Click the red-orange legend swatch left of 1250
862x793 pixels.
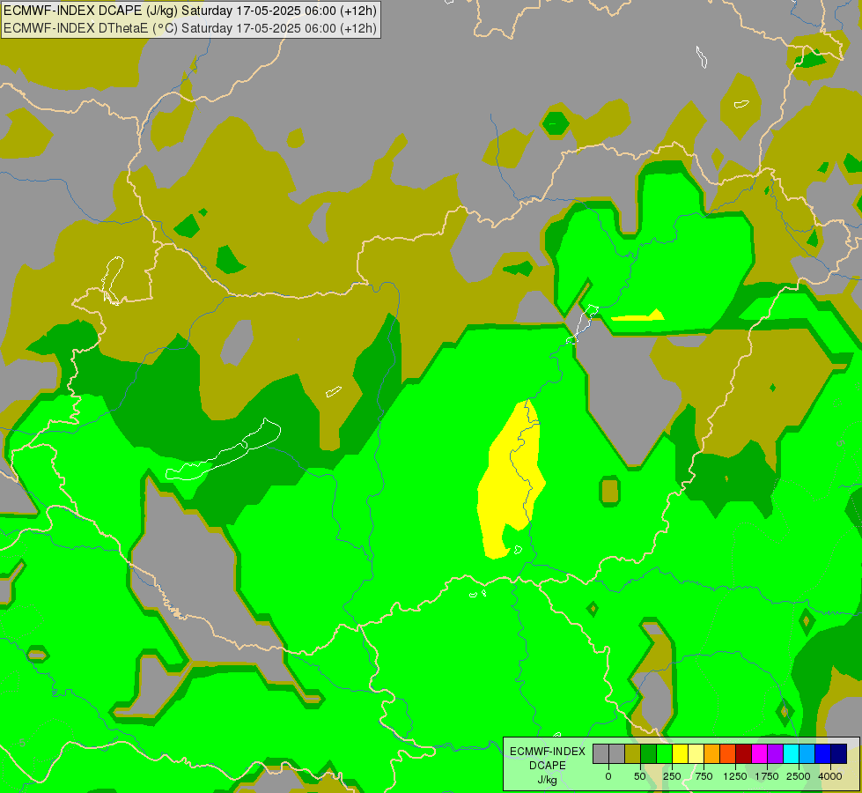click(728, 753)
